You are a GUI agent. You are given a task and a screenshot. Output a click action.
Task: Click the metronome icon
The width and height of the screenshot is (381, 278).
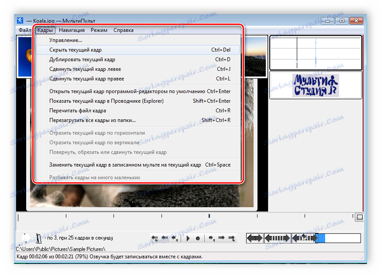[38, 238]
